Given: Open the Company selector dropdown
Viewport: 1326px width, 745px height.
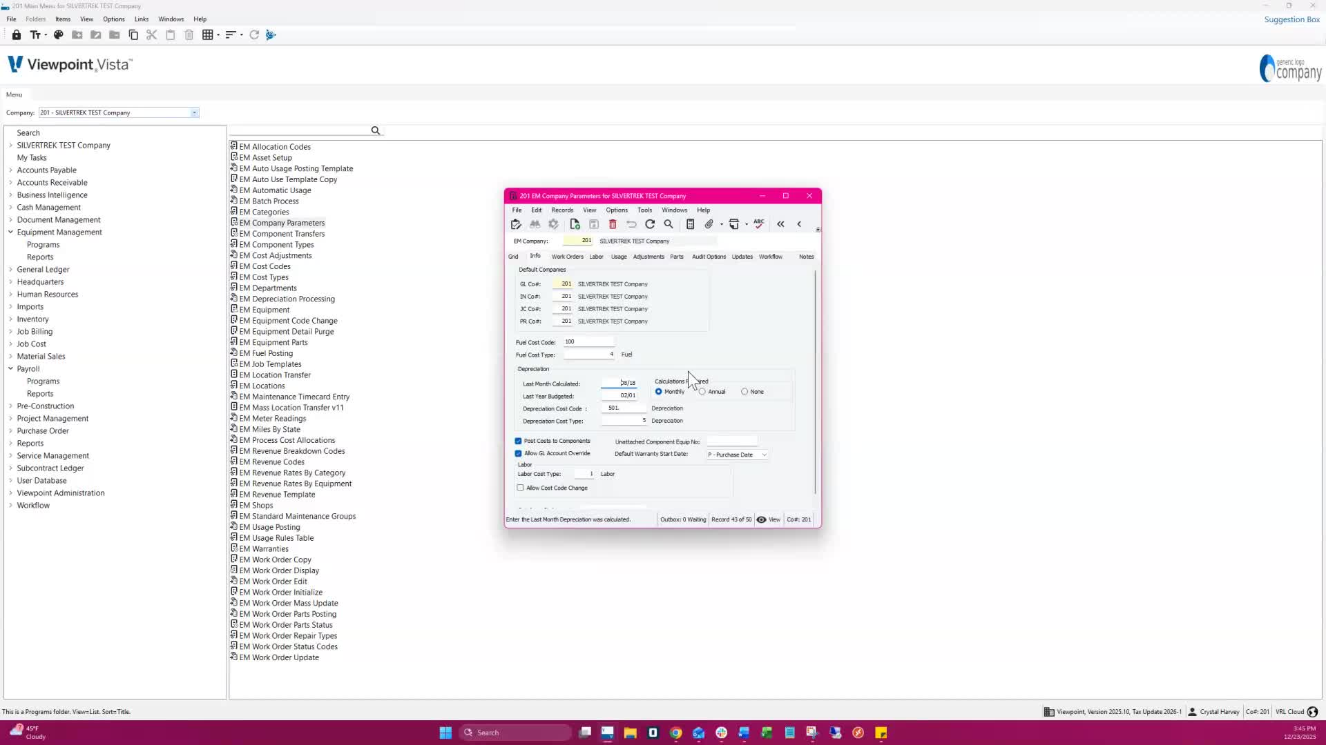Looking at the screenshot, I should click(x=194, y=112).
